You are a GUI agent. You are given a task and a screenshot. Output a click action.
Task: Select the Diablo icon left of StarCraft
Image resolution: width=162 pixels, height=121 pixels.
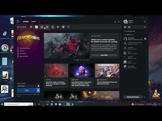(58, 27)
